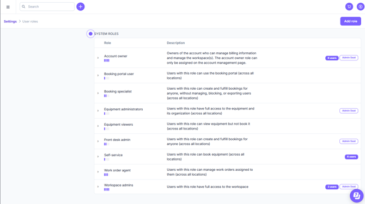Viewport: 365px width, 204px height.
Task: Expand the Booking portal user row
Action: (98, 76)
